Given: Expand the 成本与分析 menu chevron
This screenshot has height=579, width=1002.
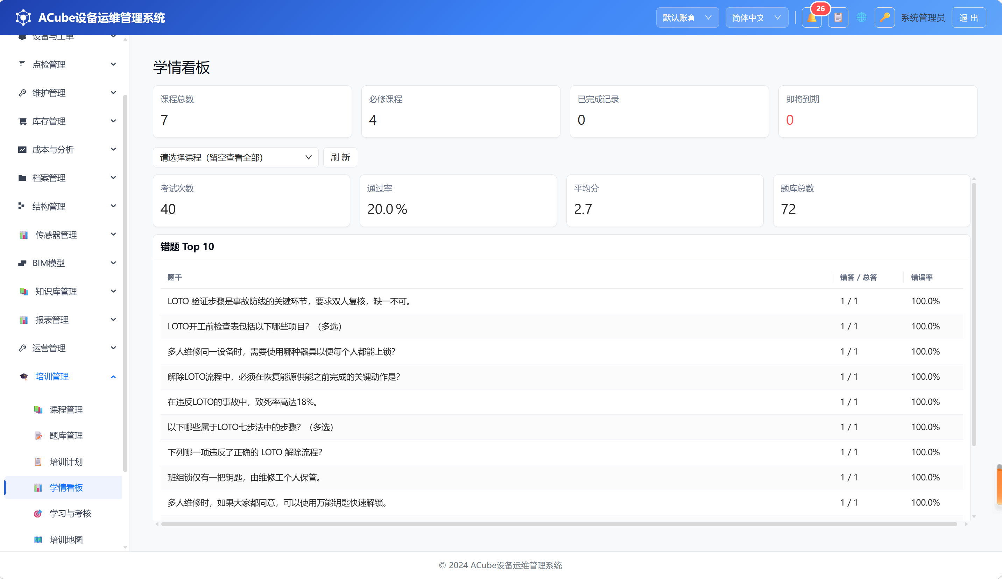Looking at the screenshot, I should pos(113,149).
